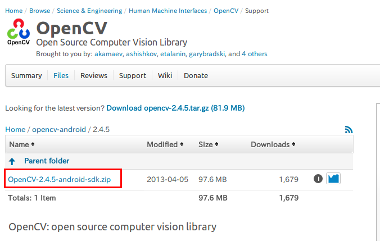Go to the Wiki tab
380x241 pixels.
[165, 76]
